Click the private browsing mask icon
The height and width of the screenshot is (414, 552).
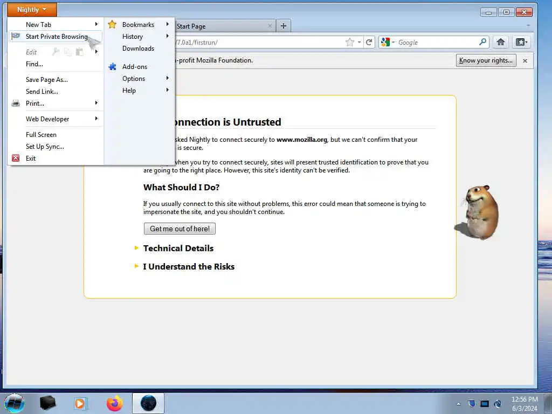pyautogui.click(x=16, y=36)
